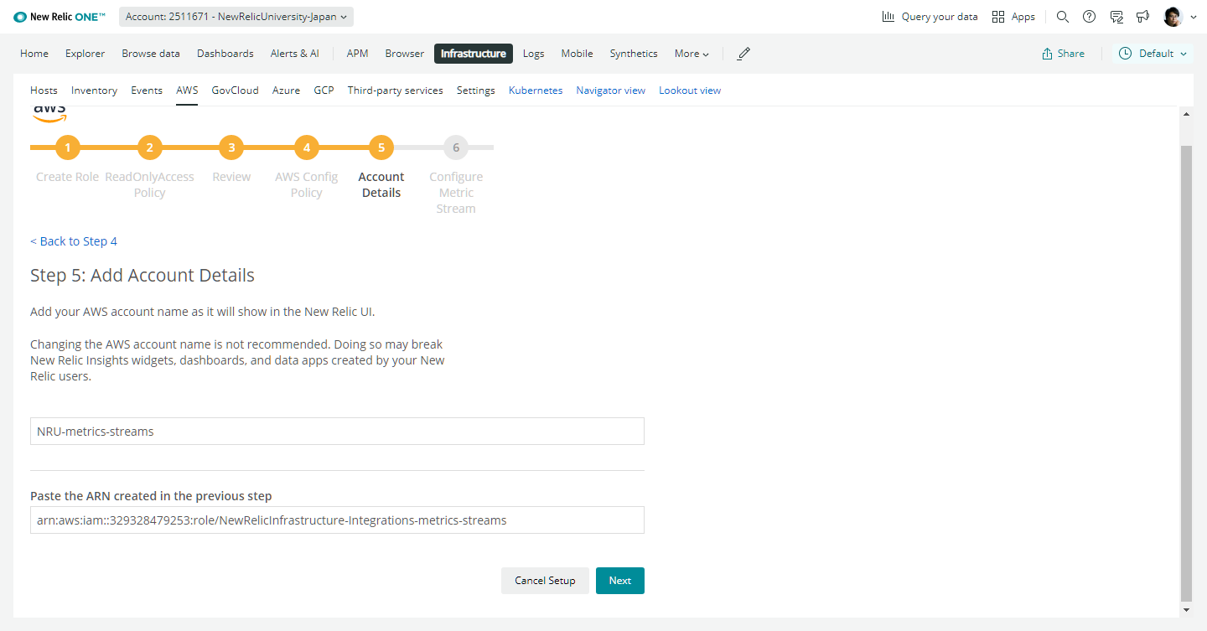Click Back to Step 4 link
The image size is (1207, 631).
click(x=74, y=241)
